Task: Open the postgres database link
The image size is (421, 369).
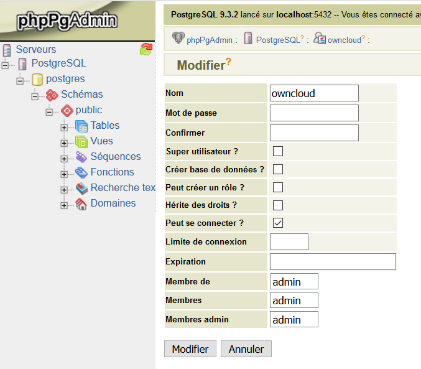Action: (65, 79)
